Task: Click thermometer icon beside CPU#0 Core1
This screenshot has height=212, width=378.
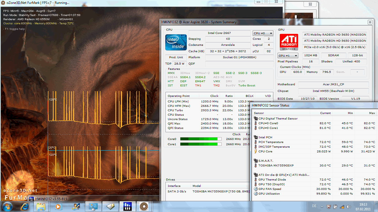Action: (256, 128)
